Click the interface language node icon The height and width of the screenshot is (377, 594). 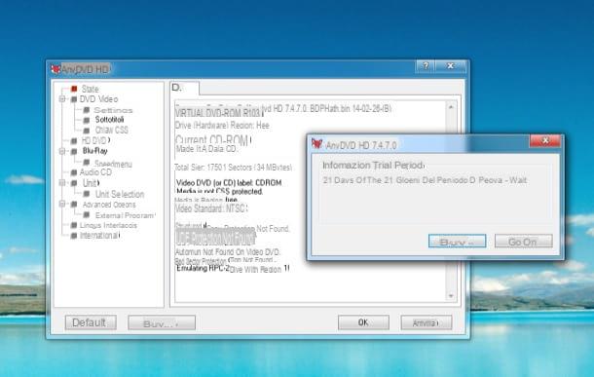[74, 225]
